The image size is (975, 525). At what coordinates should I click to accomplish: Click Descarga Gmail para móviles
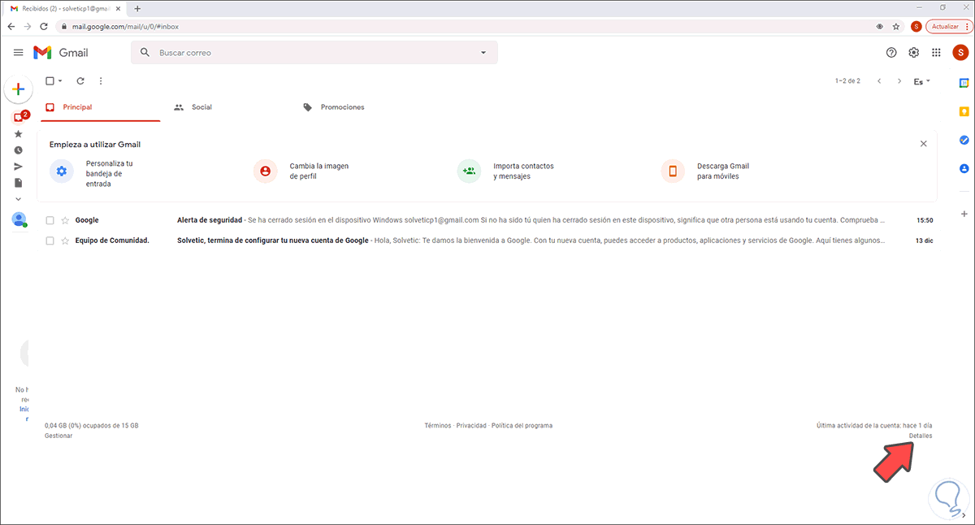705,171
